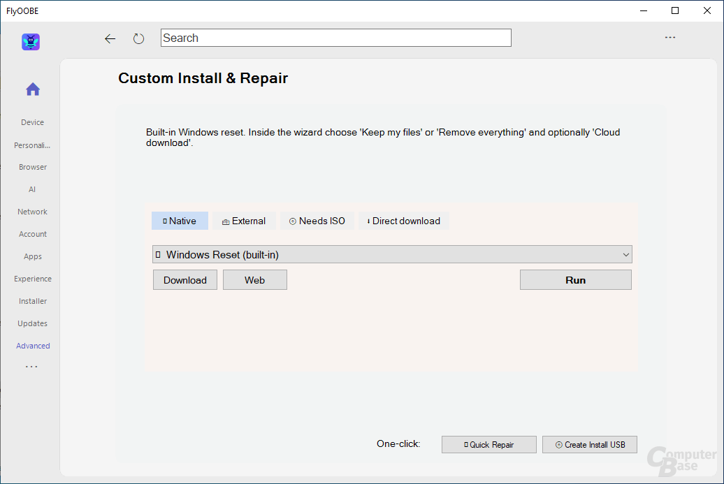Select the Needs ISO filter option

pyautogui.click(x=317, y=221)
